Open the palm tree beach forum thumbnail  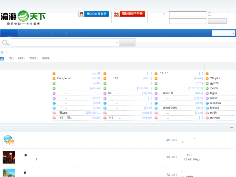tap(9, 173)
